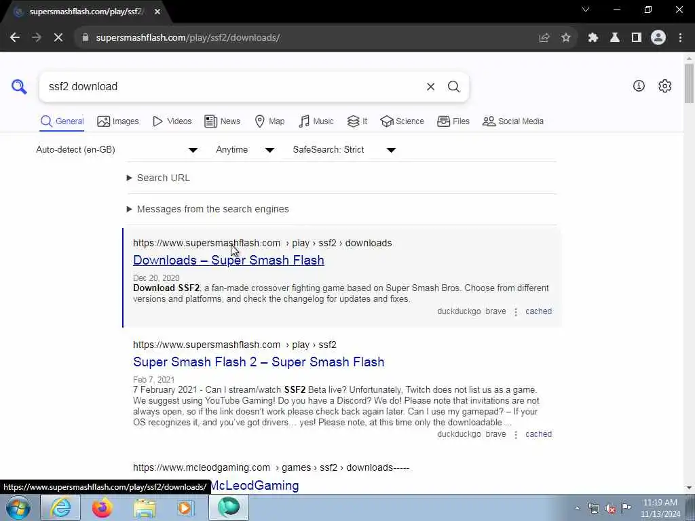Open Super Smash Flash 2 – Super Smash Flash link
The height and width of the screenshot is (521, 695).
click(259, 362)
